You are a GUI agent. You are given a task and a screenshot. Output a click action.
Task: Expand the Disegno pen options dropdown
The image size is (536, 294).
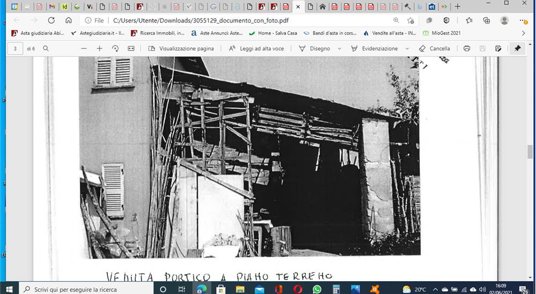(x=339, y=49)
